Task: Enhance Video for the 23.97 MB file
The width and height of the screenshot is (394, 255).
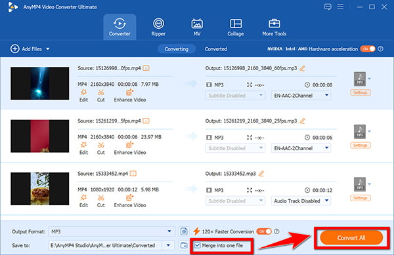Action: [x=129, y=148]
